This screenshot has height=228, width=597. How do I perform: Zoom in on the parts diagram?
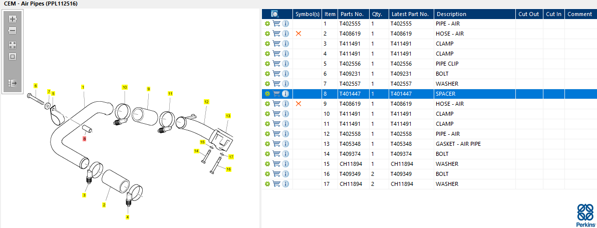pos(13,19)
